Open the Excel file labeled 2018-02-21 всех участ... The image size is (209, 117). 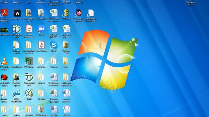(x=54, y=13)
